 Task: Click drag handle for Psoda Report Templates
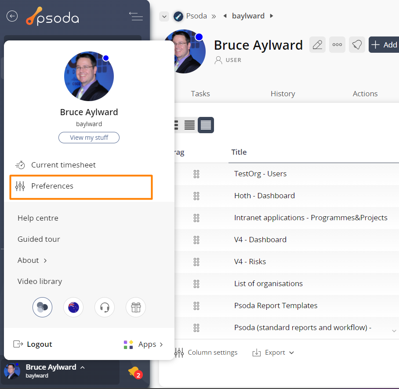[196, 306]
